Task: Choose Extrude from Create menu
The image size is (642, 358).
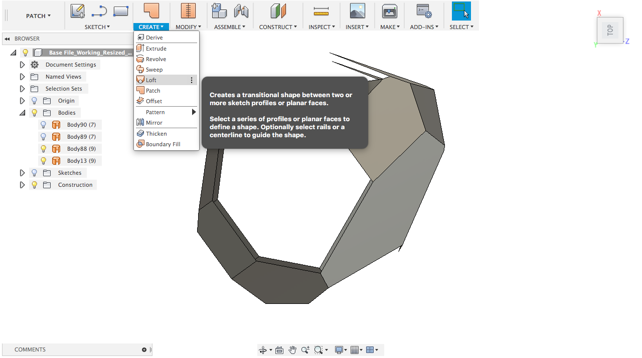Action: click(x=167, y=49)
